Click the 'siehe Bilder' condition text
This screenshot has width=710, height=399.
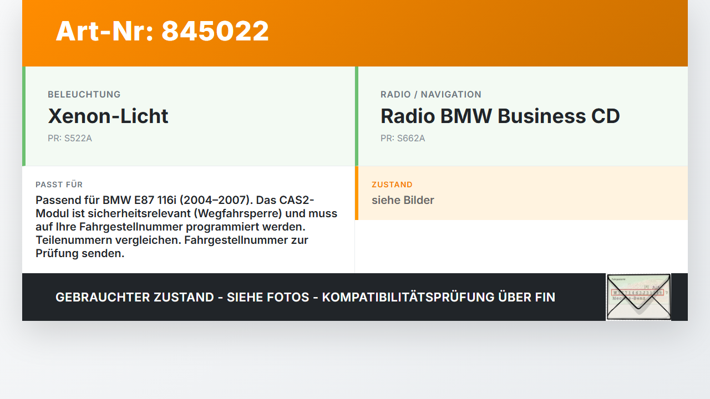click(x=403, y=200)
